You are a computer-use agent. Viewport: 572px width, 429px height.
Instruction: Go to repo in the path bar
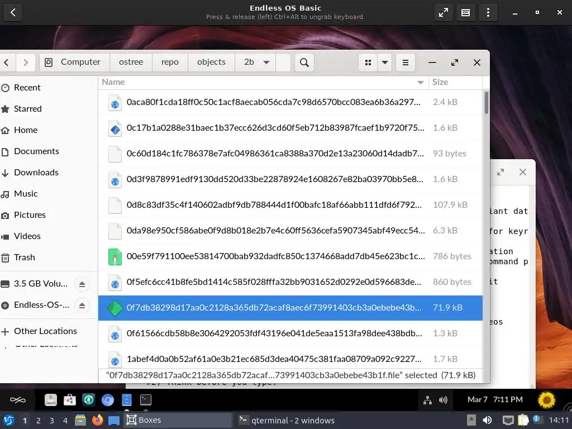point(170,63)
